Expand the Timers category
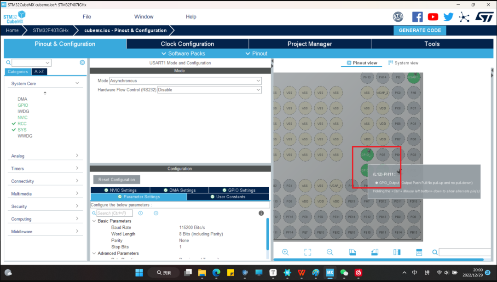The height and width of the screenshot is (282, 497). [x=45, y=168]
